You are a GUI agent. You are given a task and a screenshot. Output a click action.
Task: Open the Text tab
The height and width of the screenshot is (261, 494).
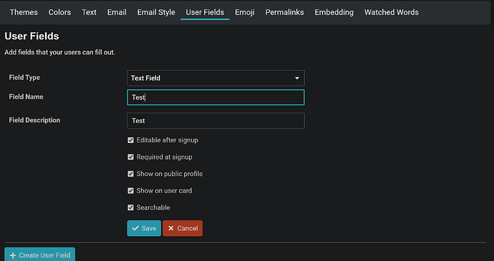pyautogui.click(x=89, y=12)
